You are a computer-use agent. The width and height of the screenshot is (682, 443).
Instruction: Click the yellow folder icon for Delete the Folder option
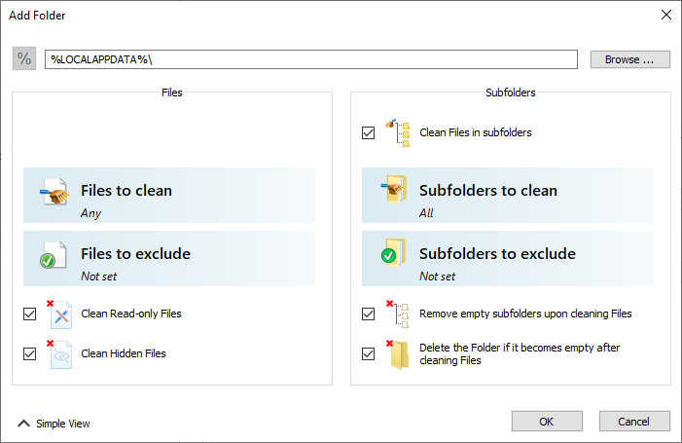coord(398,354)
